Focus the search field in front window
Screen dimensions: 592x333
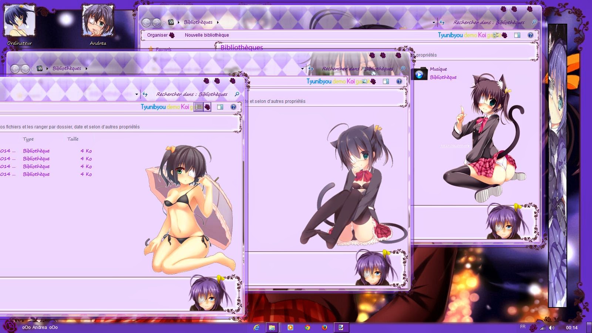tap(191, 94)
